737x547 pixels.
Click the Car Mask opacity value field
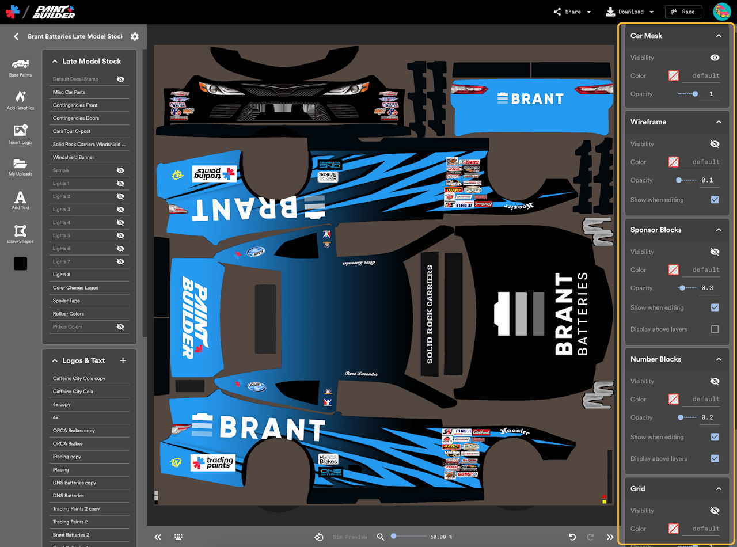point(711,94)
